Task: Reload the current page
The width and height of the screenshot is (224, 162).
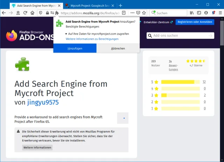Action: 25,13
